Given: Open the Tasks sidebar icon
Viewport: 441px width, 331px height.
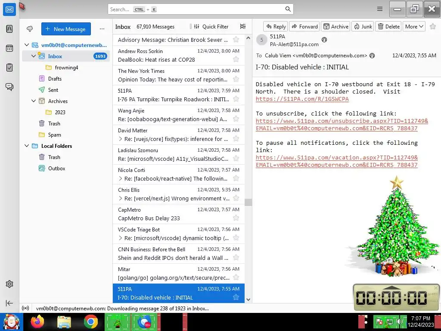Looking at the screenshot, I should [x=9, y=68].
